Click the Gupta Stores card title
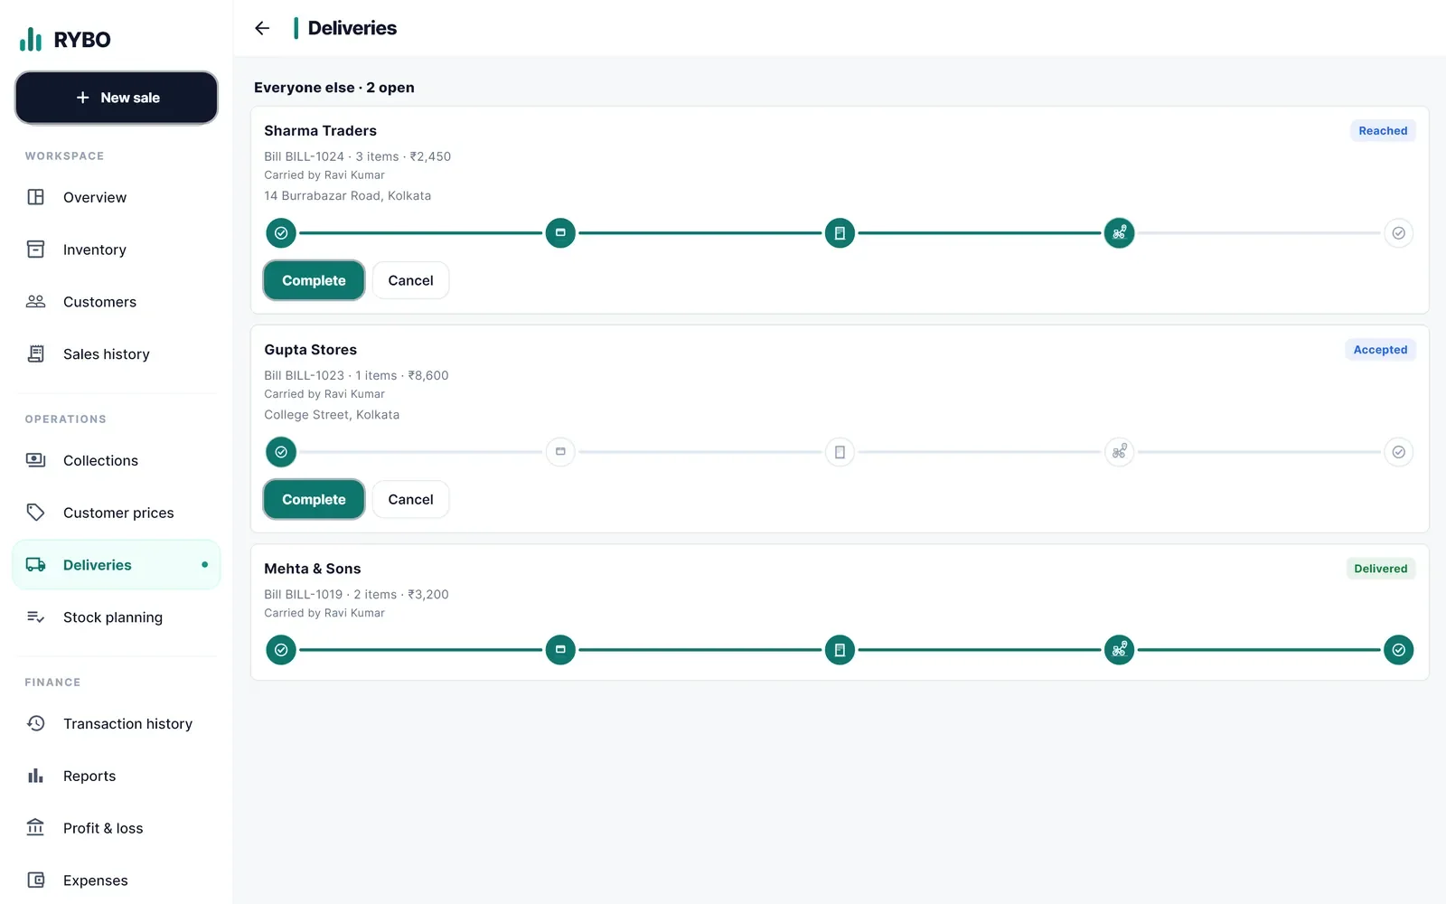1446x904 pixels. pyautogui.click(x=310, y=350)
